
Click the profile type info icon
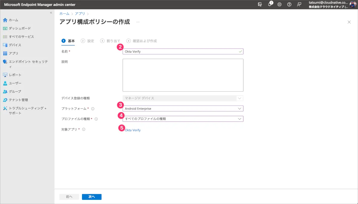click(x=96, y=119)
